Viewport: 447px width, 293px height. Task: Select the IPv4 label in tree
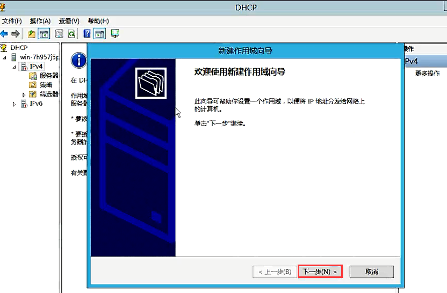tap(36, 67)
